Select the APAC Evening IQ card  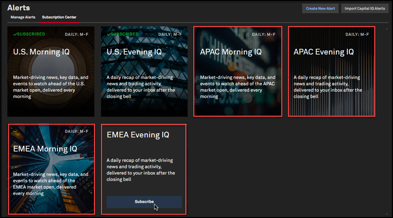(x=331, y=72)
